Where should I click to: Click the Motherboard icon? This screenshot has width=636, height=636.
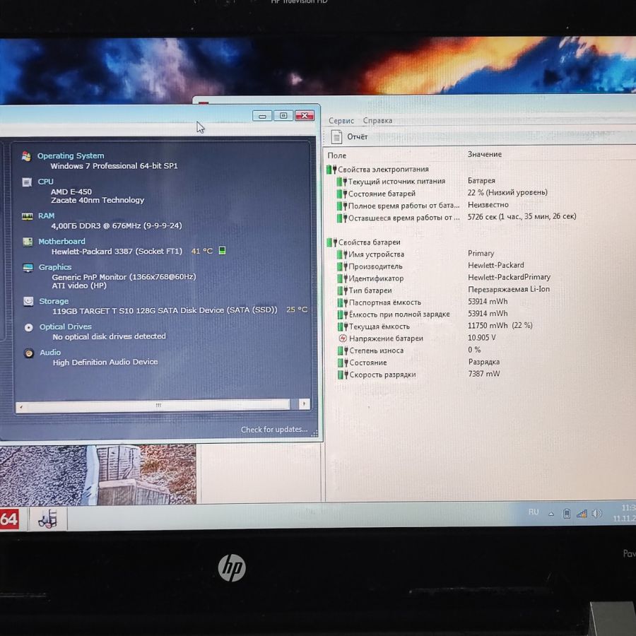tap(28, 242)
